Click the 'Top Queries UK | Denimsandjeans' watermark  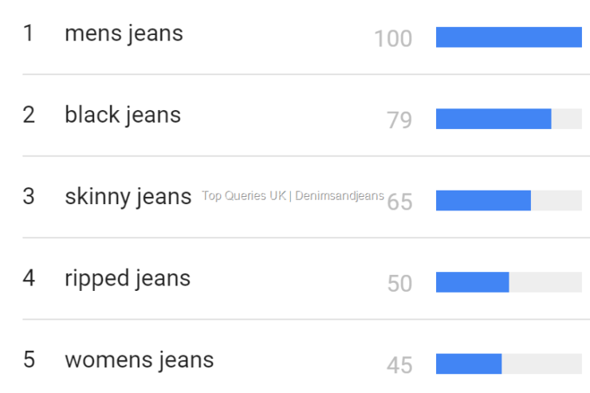(293, 196)
